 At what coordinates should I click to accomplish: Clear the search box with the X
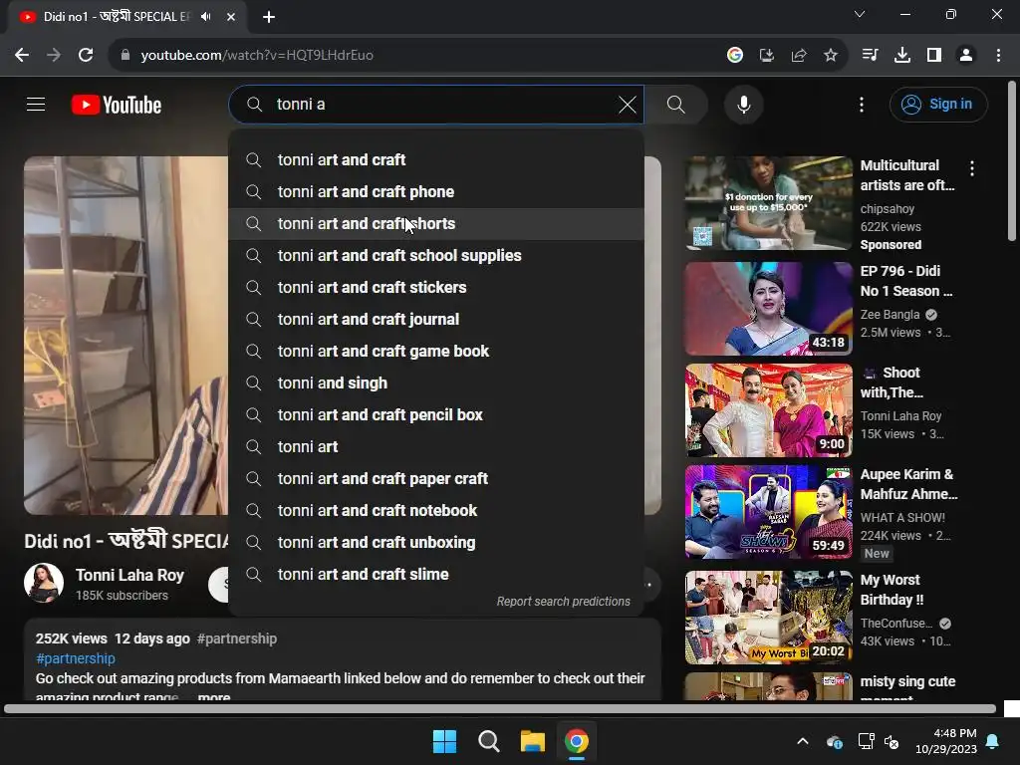[x=628, y=104]
